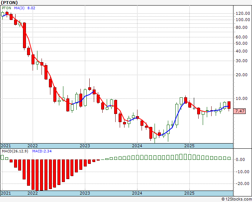Viewport: 252px width, 202px height.
Task: Select 2022 on the price chart time axis
Action: pos(33,146)
